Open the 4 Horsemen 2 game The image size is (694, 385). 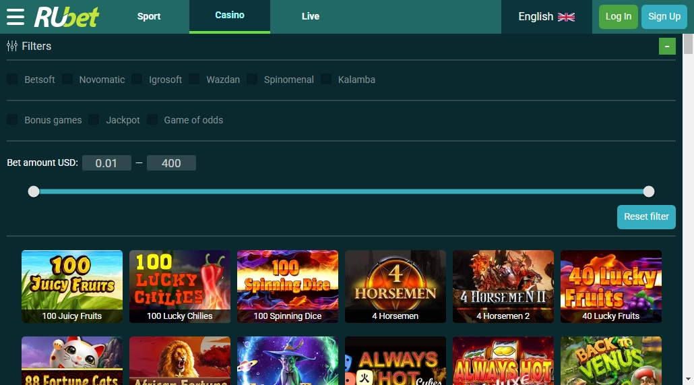pyautogui.click(x=503, y=286)
